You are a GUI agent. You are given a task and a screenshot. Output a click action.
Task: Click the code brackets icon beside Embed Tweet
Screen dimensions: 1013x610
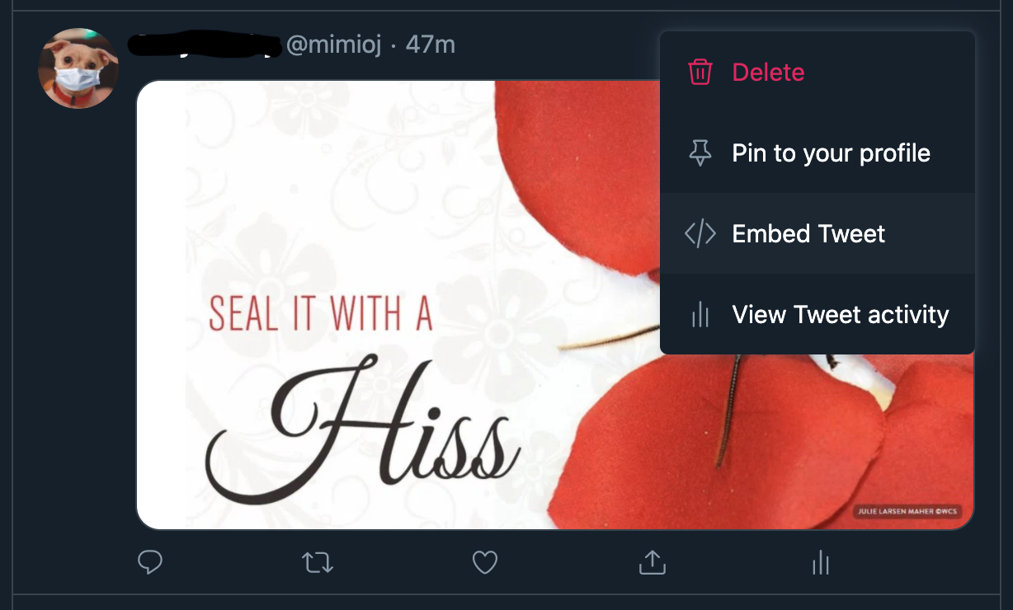[x=700, y=233]
